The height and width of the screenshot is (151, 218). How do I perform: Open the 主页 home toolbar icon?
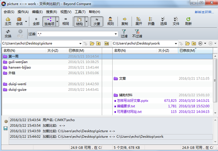click(x=8, y=21)
